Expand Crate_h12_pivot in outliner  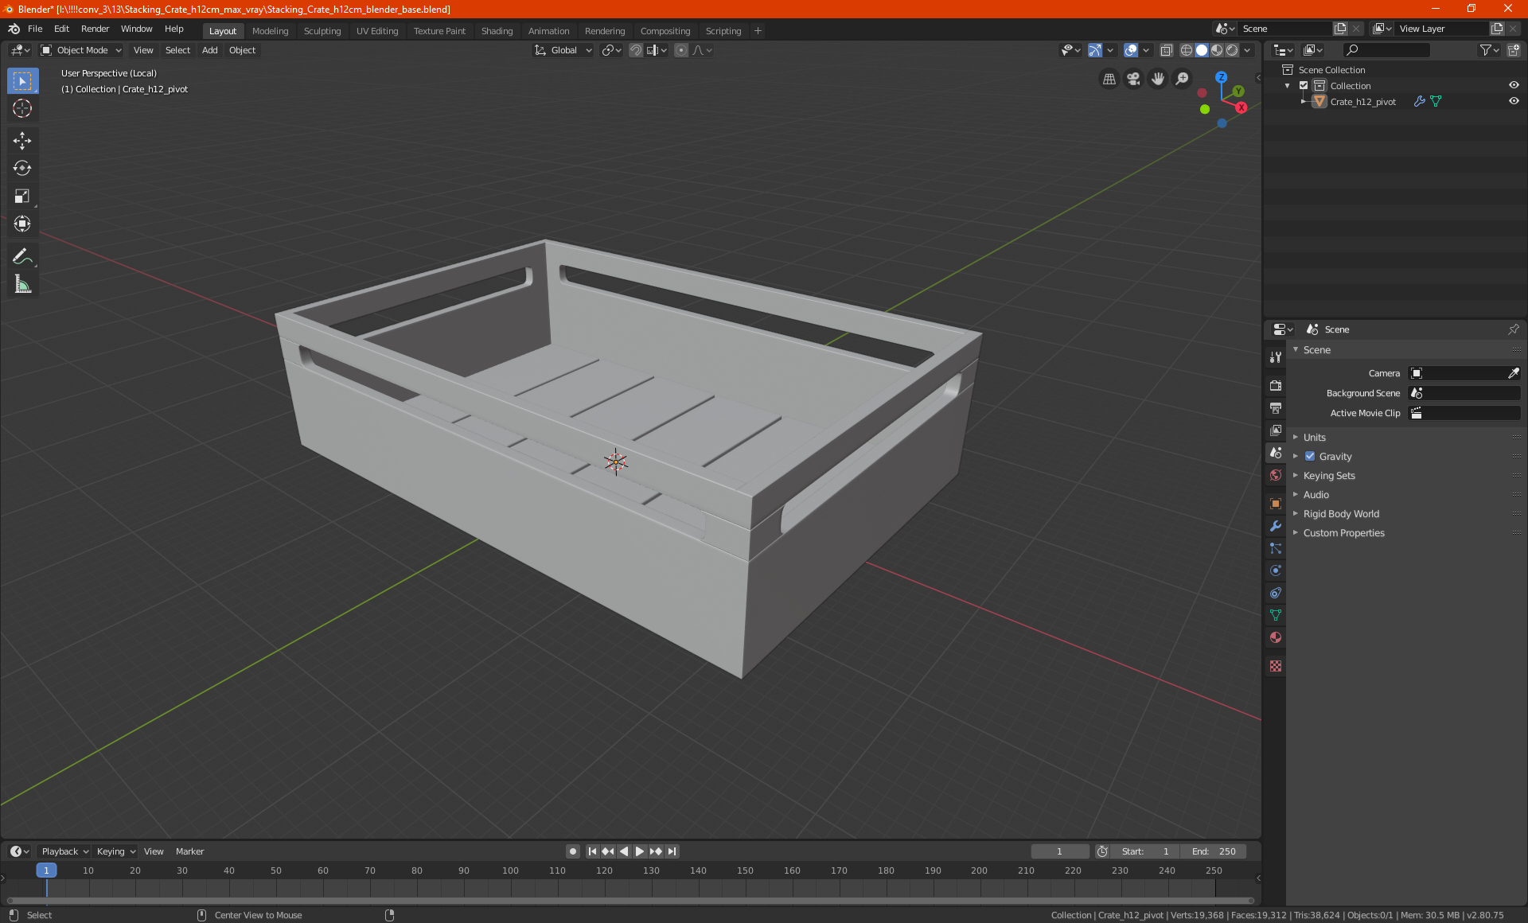tap(1303, 101)
